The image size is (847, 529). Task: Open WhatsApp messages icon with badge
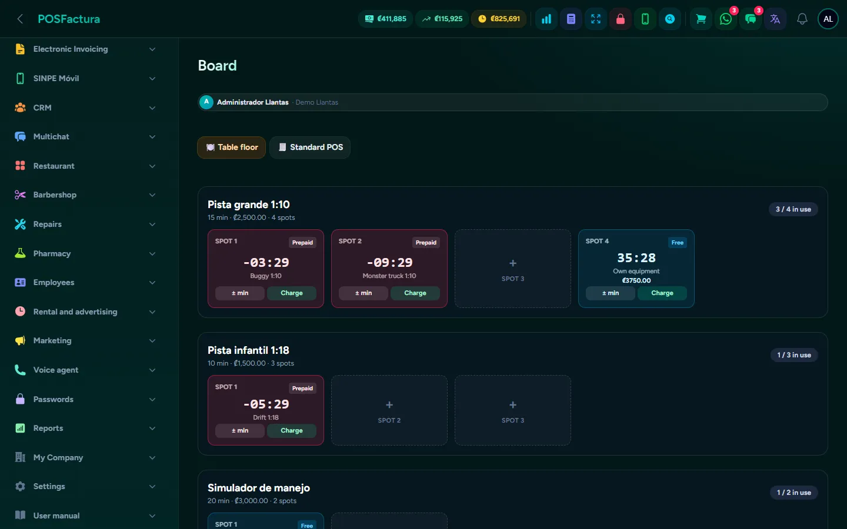[726, 19]
